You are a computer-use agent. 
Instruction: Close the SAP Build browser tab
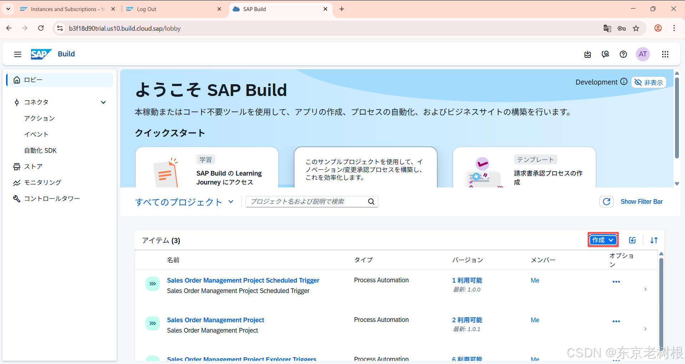pyautogui.click(x=325, y=9)
